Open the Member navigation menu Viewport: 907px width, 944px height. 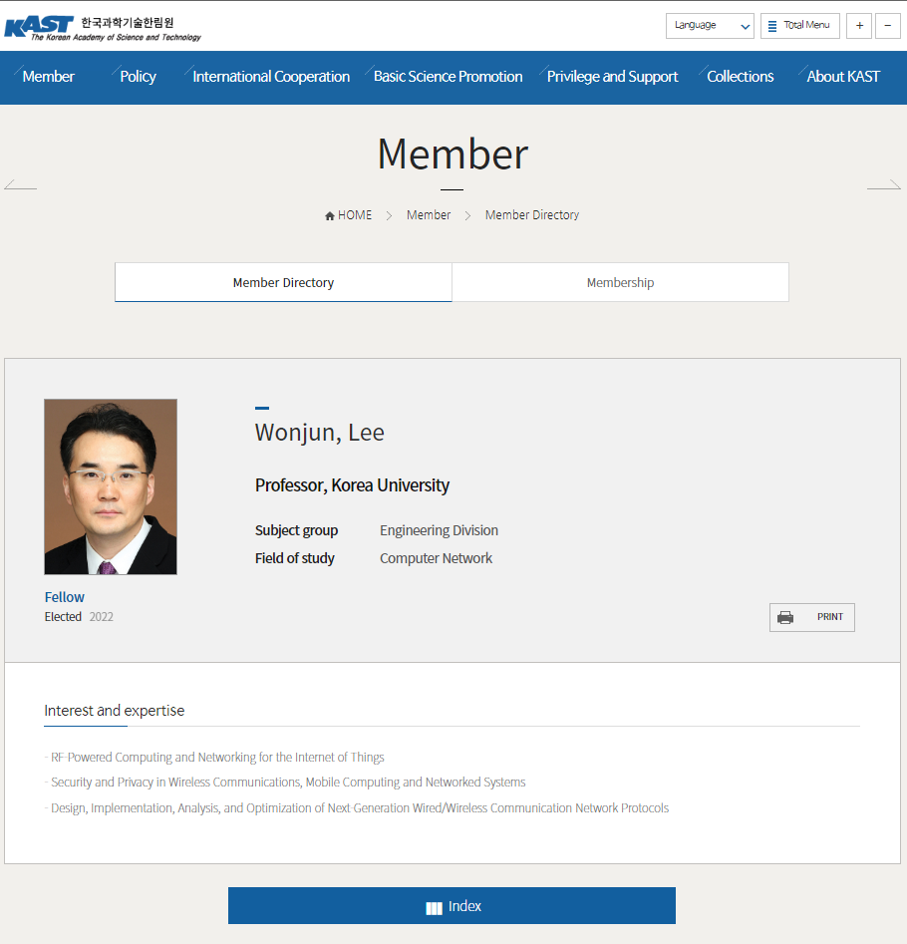[x=48, y=77]
